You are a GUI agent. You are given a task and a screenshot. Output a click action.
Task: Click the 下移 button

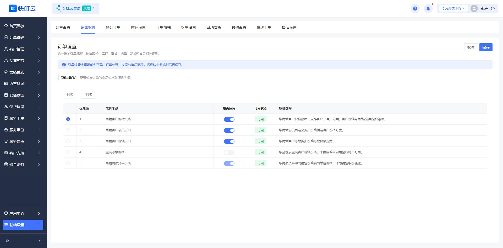point(88,95)
